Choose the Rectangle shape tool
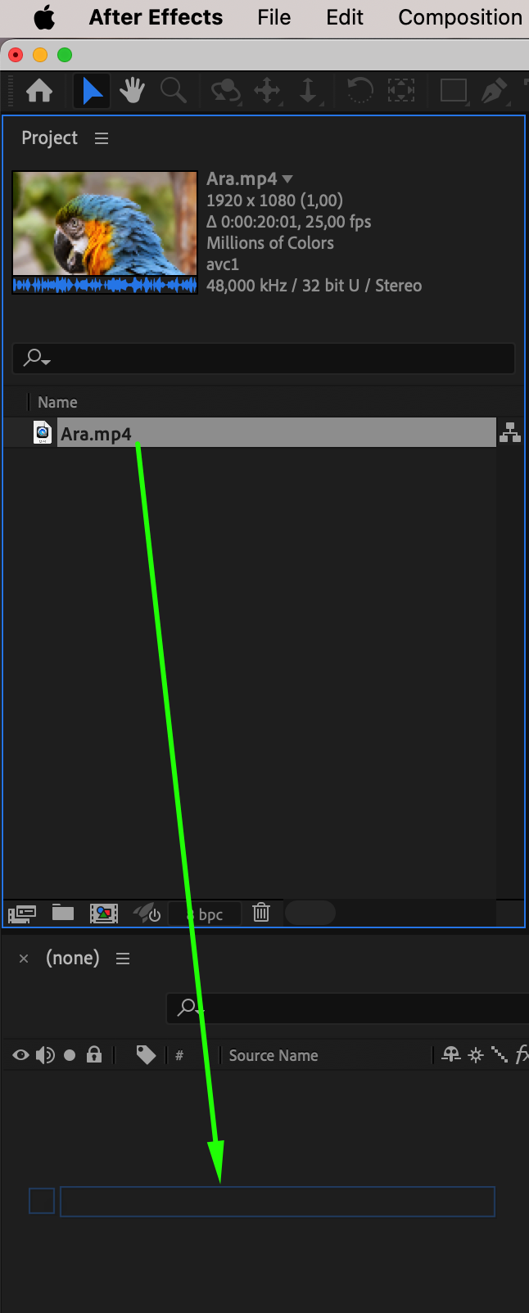 454,90
